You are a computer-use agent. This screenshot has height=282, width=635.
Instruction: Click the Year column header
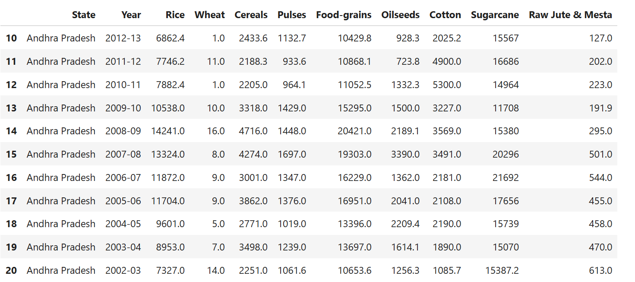131,15
